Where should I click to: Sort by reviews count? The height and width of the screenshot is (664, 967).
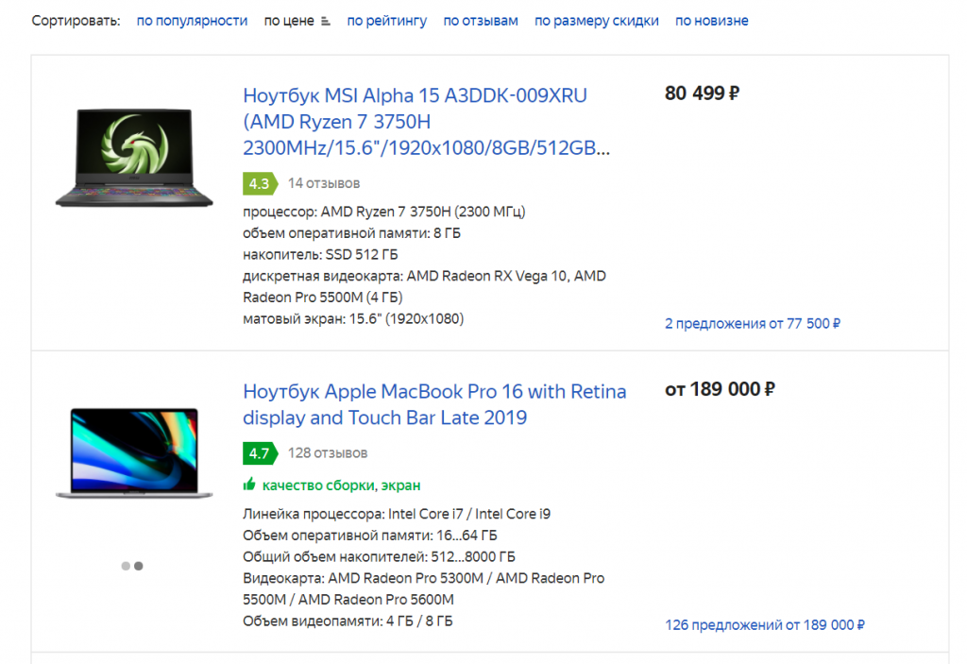click(481, 21)
